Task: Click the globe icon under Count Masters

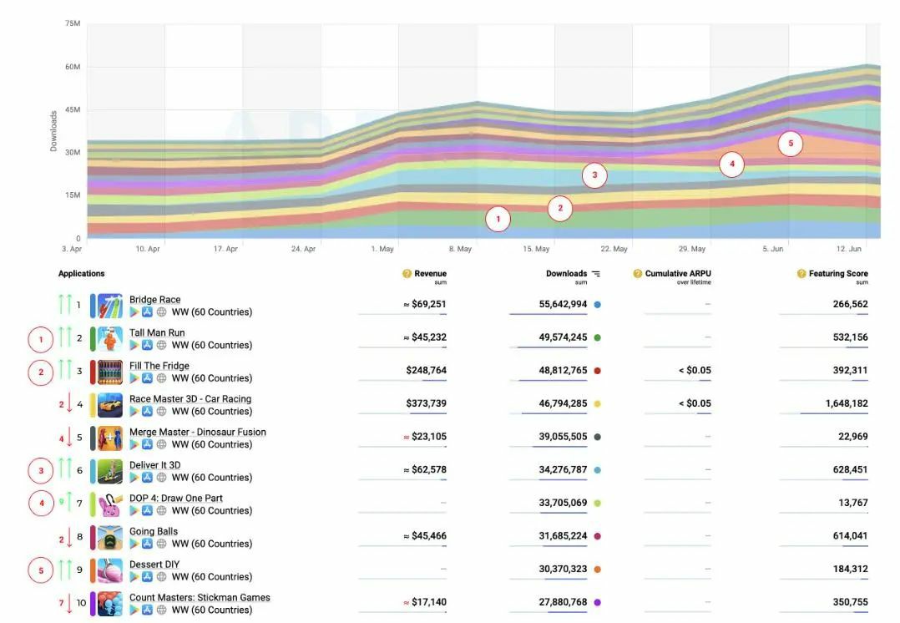Action: pos(162,610)
